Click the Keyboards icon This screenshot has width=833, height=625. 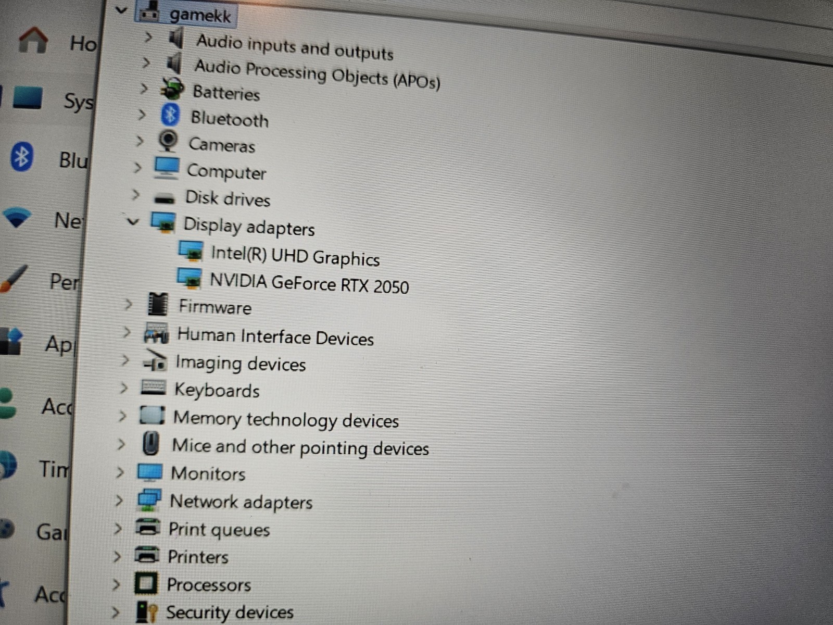[154, 387]
